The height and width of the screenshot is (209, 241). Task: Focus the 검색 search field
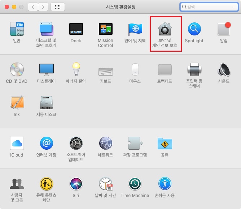click(x=209, y=7)
